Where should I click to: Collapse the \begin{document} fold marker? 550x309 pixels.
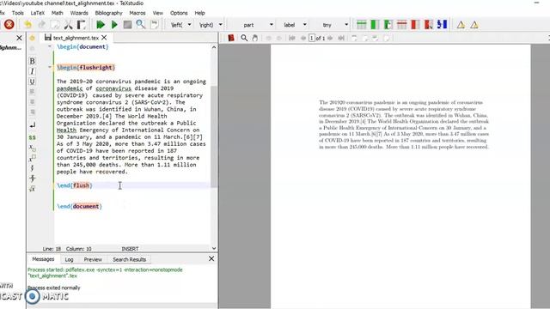point(50,46)
